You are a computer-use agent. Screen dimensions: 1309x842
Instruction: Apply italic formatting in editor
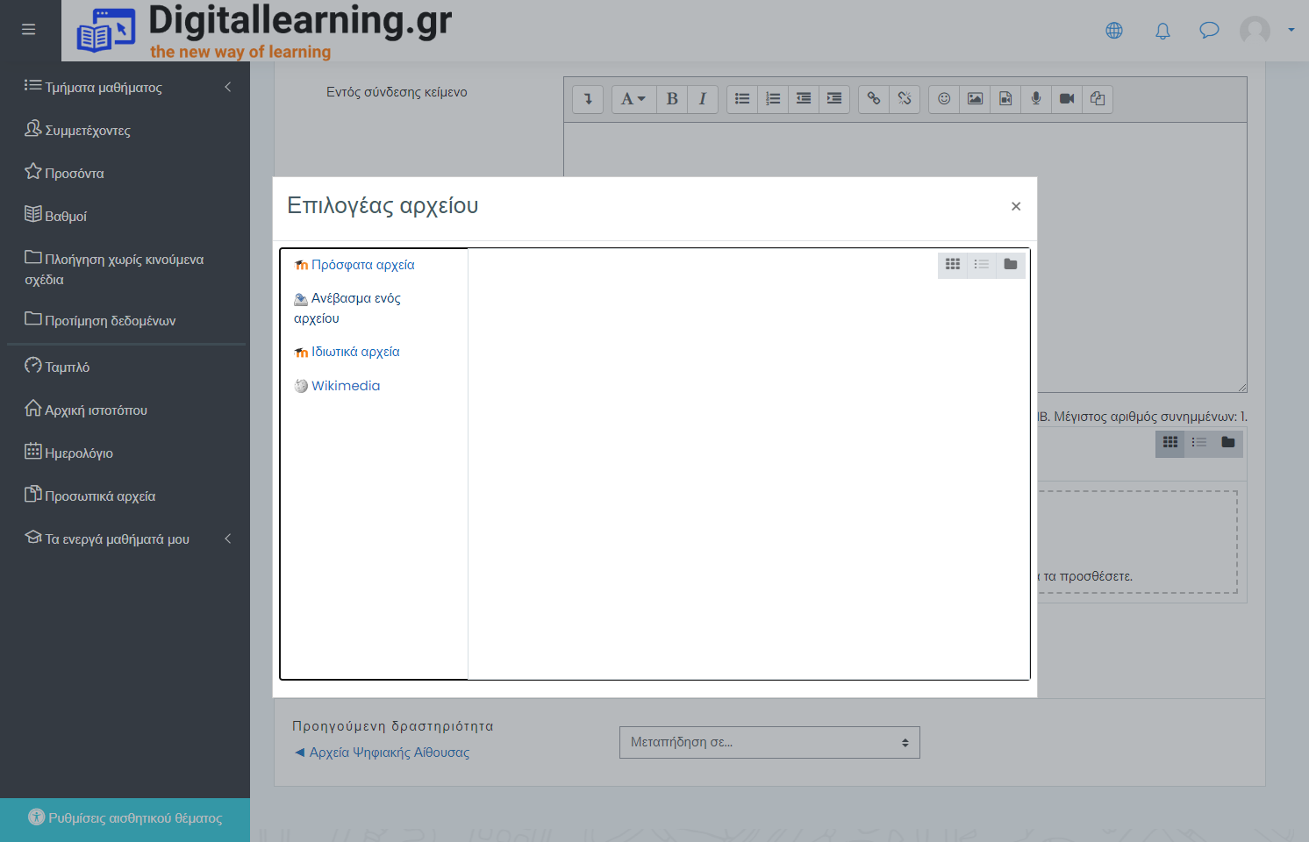(703, 99)
